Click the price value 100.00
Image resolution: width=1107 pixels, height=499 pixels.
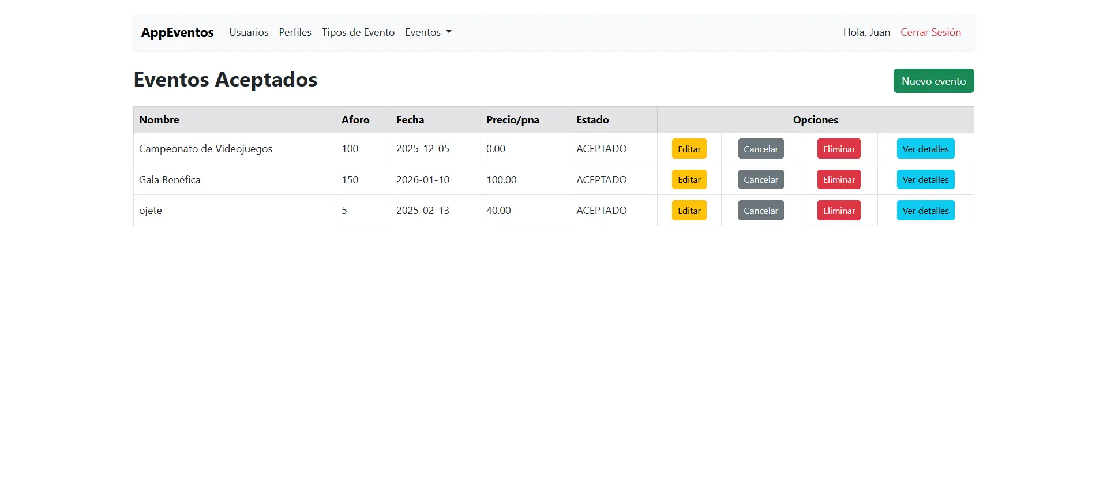click(501, 179)
